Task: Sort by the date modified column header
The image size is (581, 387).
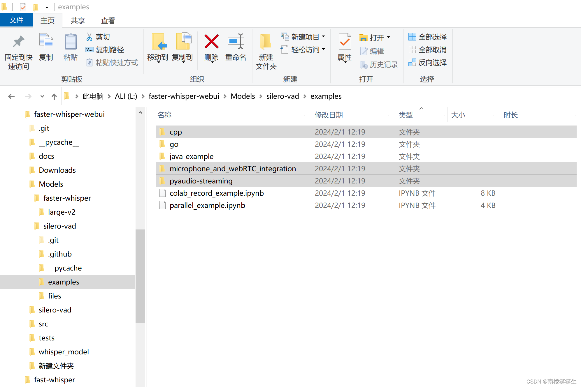Action: tap(329, 115)
